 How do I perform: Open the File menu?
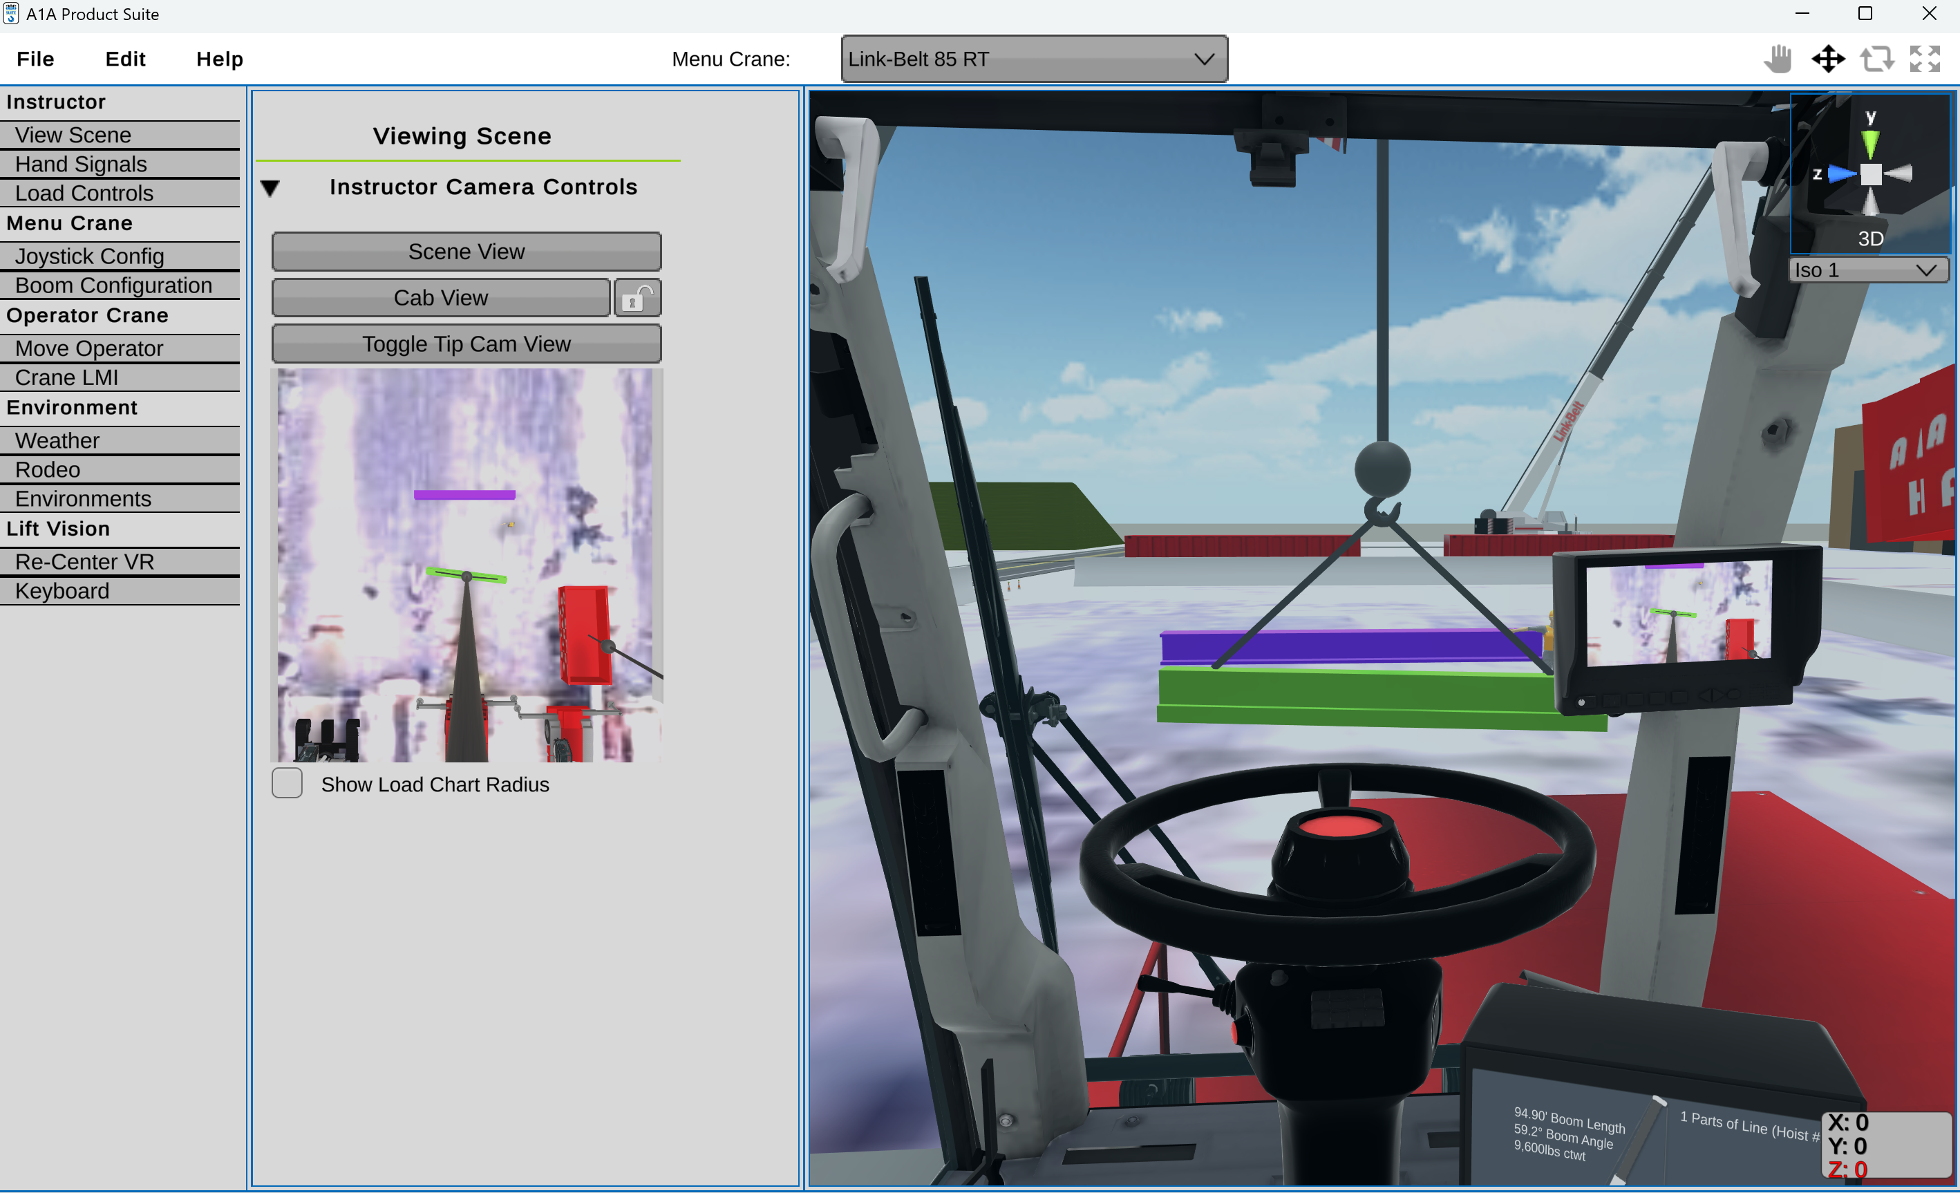point(34,59)
